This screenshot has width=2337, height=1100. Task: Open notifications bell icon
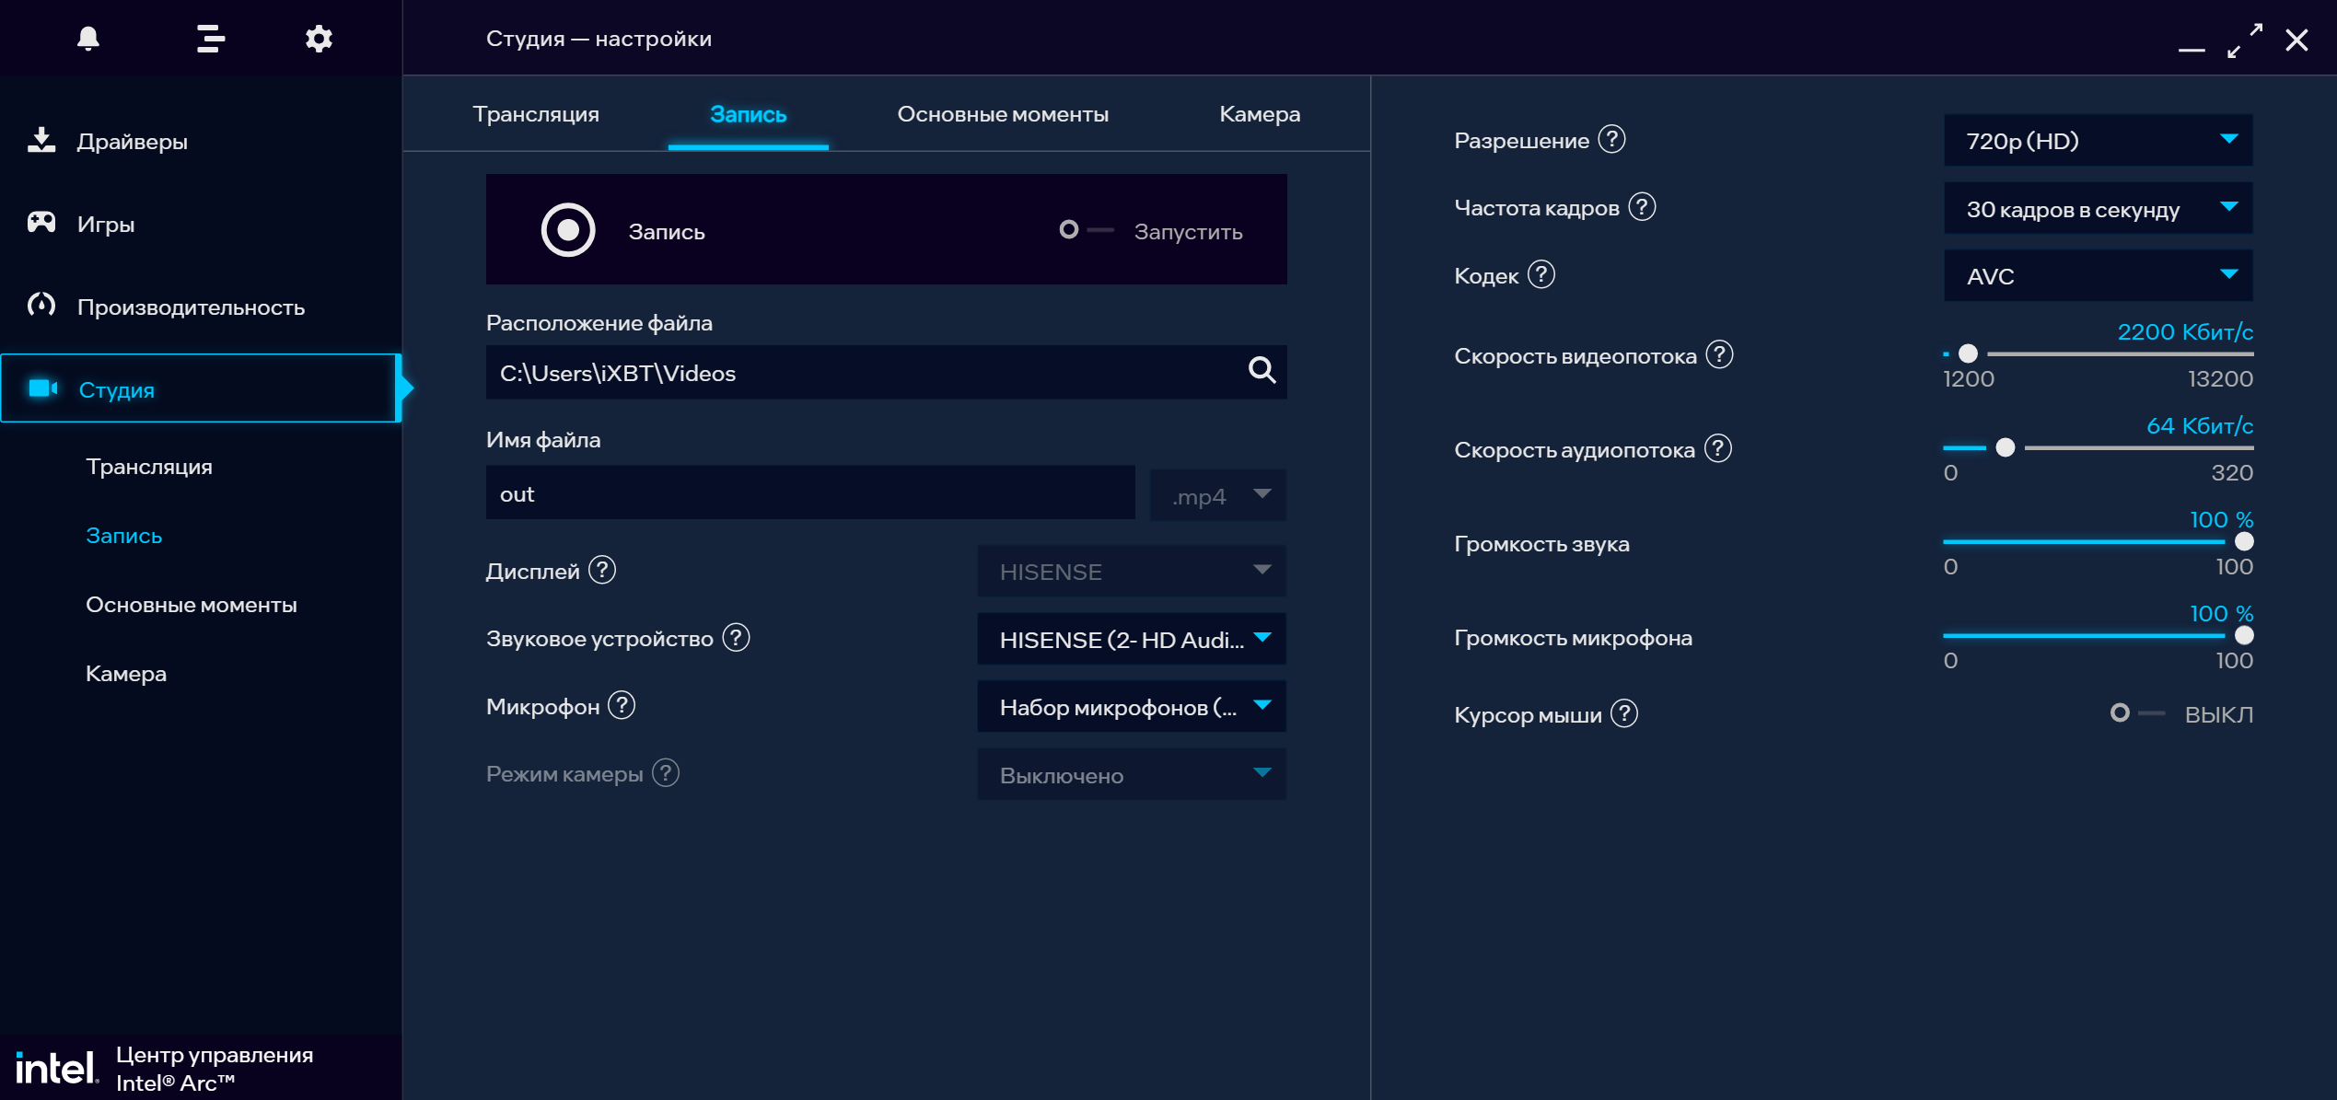[x=88, y=39]
